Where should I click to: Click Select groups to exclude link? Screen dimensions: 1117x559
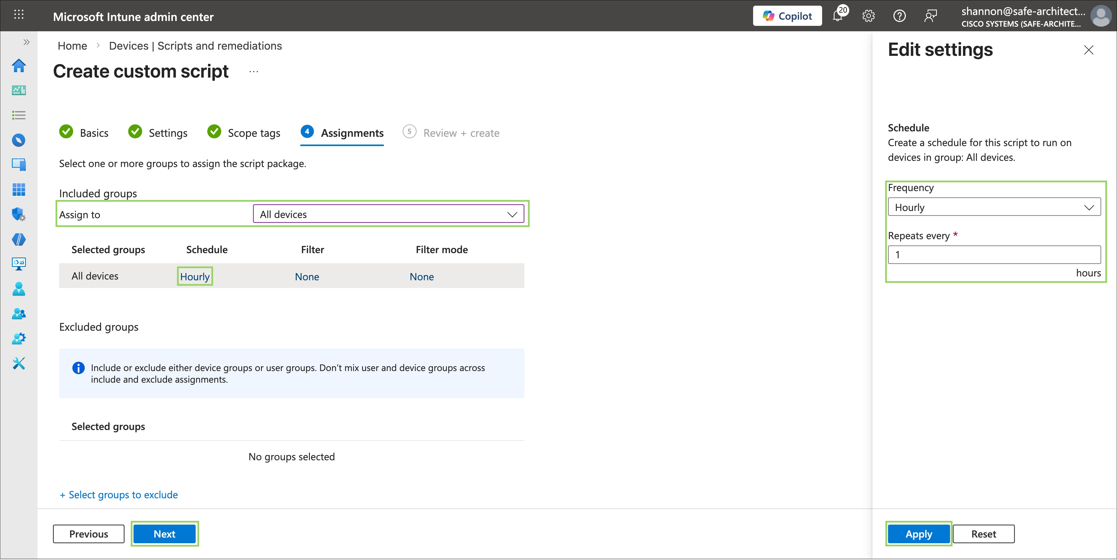click(x=118, y=495)
